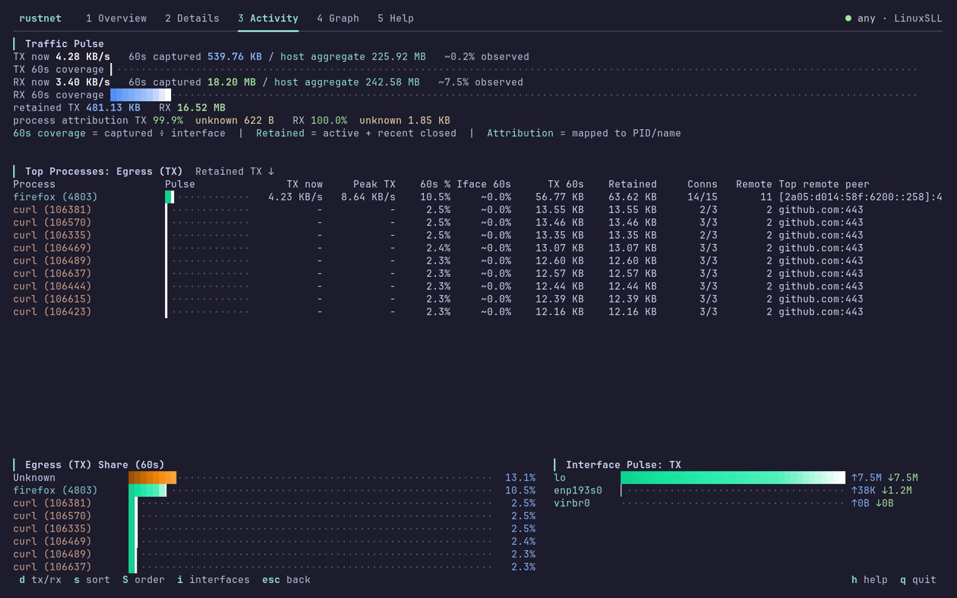Select the curl (106615) process row

477,299
